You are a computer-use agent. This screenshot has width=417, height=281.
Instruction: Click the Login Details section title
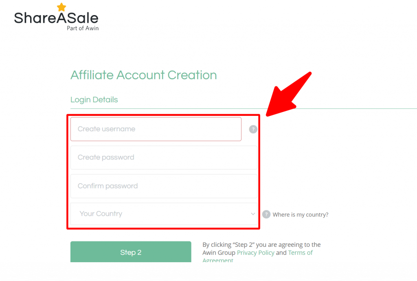point(94,100)
